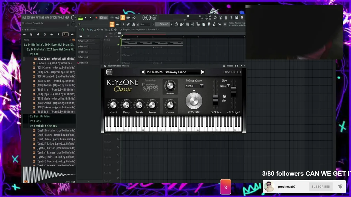This screenshot has height=197, width=351.
Task: Click the save project floppy icon
Action: pos(237,18)
